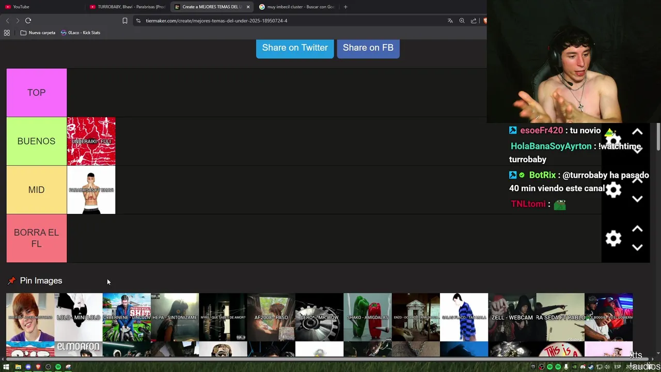This screenshot has height=372, width=661.
Task: Click the Pin Images label
Action: (x=41, y=281)
